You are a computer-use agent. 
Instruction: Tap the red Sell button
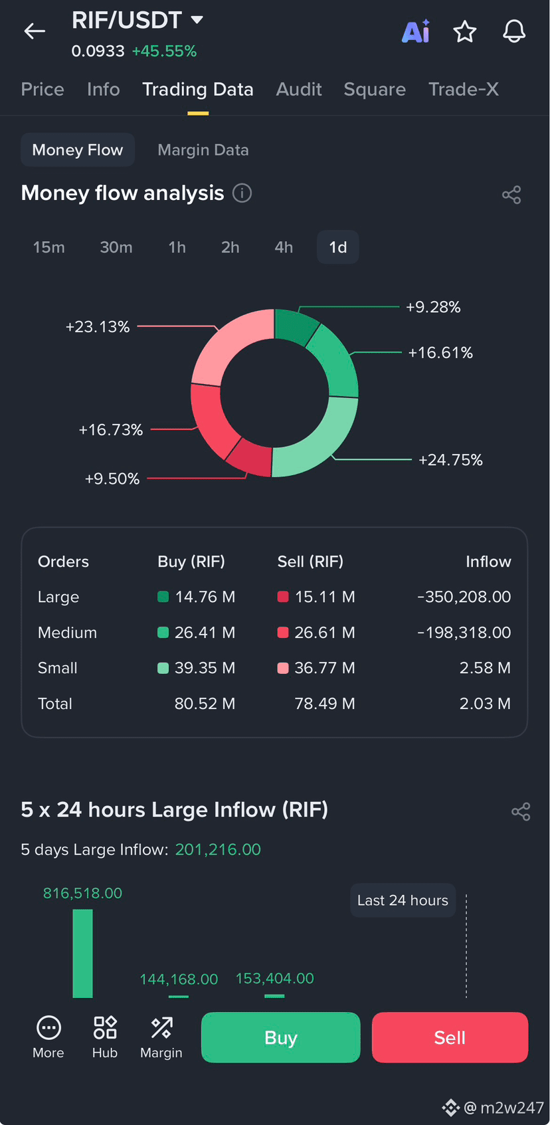[450, 1037]
